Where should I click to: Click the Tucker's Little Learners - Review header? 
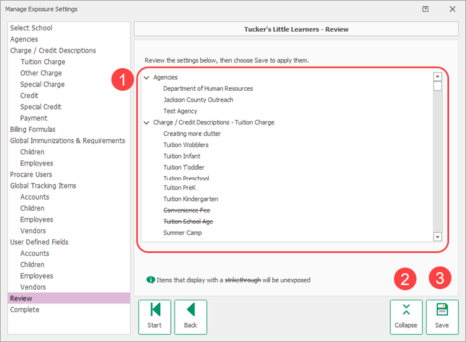click(296, 29)
